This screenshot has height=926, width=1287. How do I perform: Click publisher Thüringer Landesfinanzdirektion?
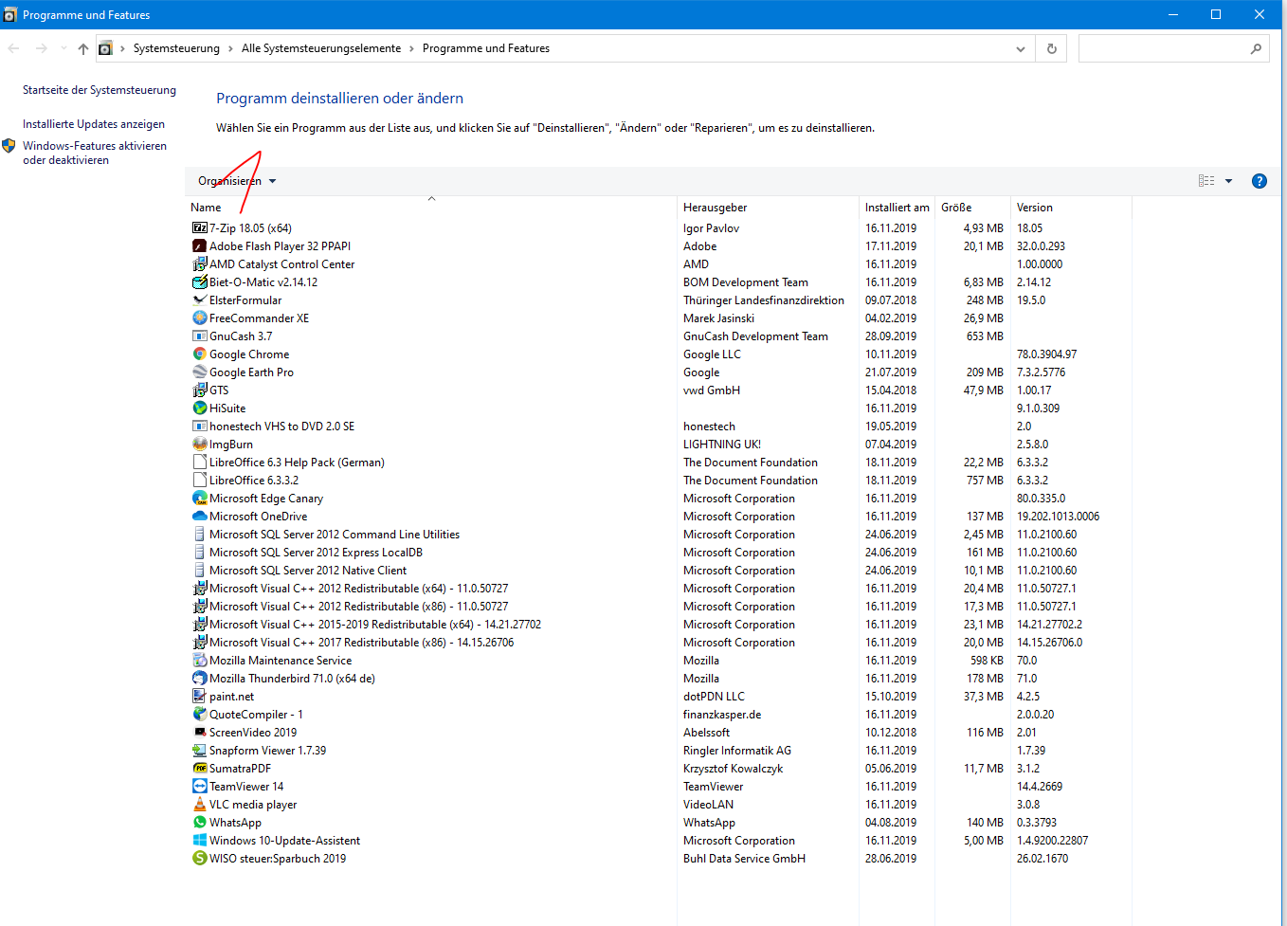(x=763, y=300)
